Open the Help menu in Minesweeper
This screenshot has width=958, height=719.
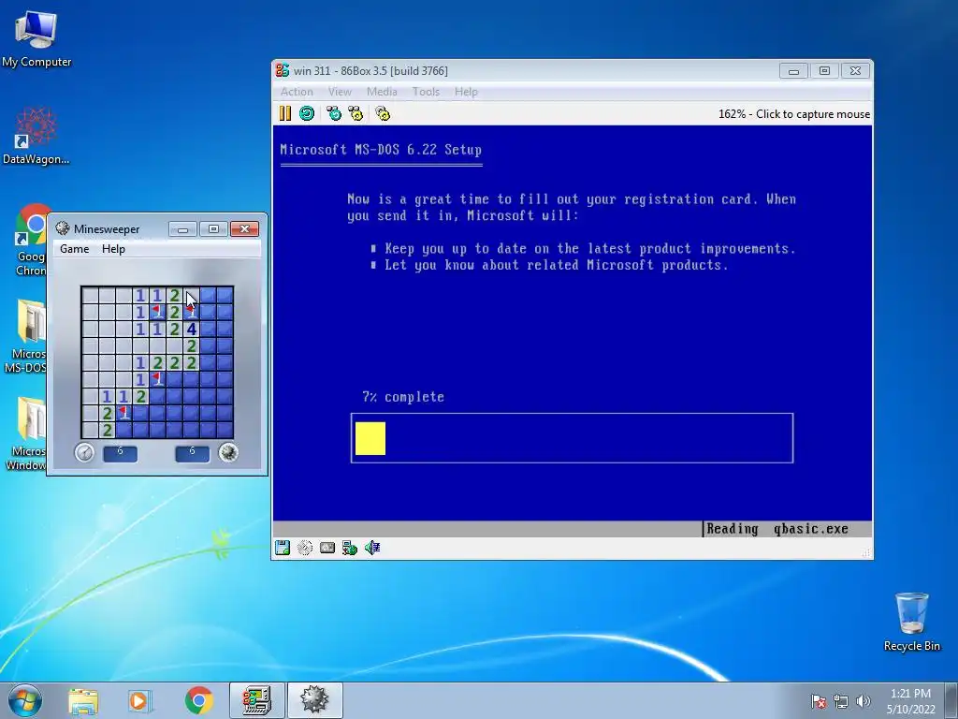click(x=113, y=249)
